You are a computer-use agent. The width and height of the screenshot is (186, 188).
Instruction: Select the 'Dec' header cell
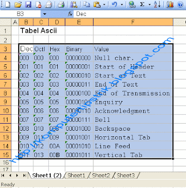26,49
